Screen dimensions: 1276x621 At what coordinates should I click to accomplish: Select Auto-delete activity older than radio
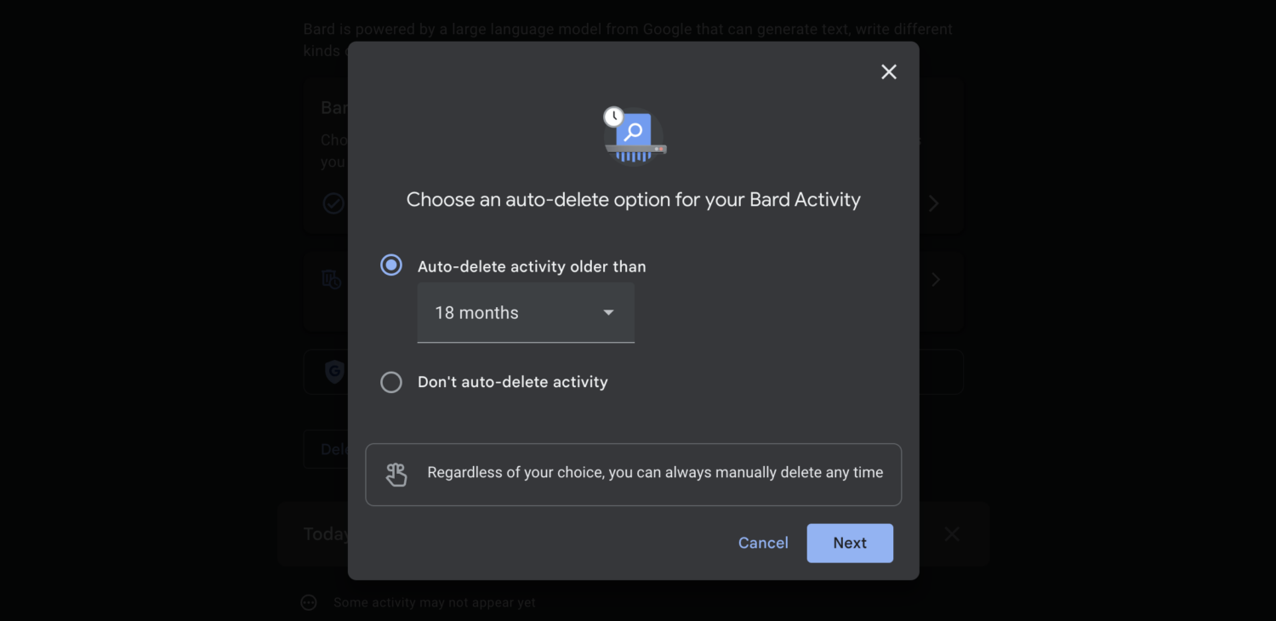point(391,265)
